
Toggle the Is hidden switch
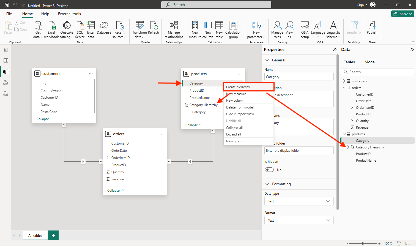point(269,170)
